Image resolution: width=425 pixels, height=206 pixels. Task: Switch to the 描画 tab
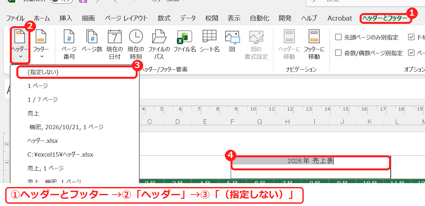[x=88, y=18]
